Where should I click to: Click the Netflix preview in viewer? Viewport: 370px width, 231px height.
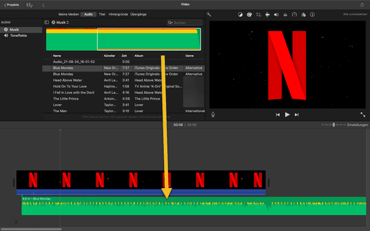pyautogui.click(x=288, y=65)
